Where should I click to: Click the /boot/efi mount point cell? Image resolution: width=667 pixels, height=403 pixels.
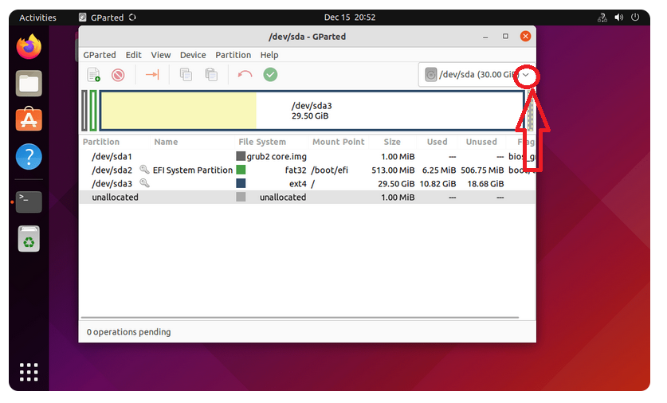(x=330, y=170)
